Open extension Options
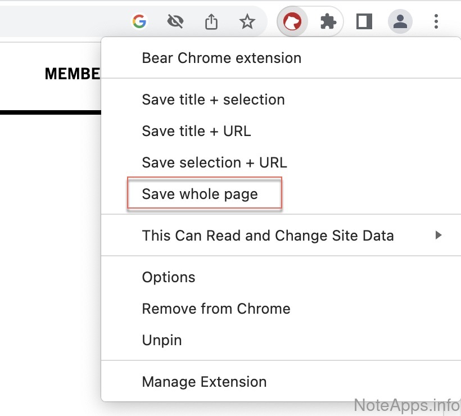Screen dimensions: 461x416 [x=169, y=277]
